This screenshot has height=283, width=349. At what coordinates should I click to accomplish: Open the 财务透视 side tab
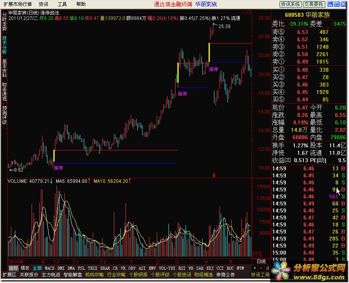coord(4,92)
